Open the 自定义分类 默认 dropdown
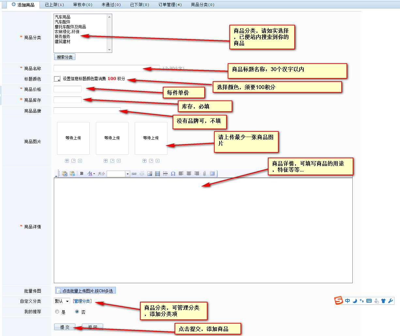Screen dimensions: 400x336 pyautogui.click(x=62, y=301)
